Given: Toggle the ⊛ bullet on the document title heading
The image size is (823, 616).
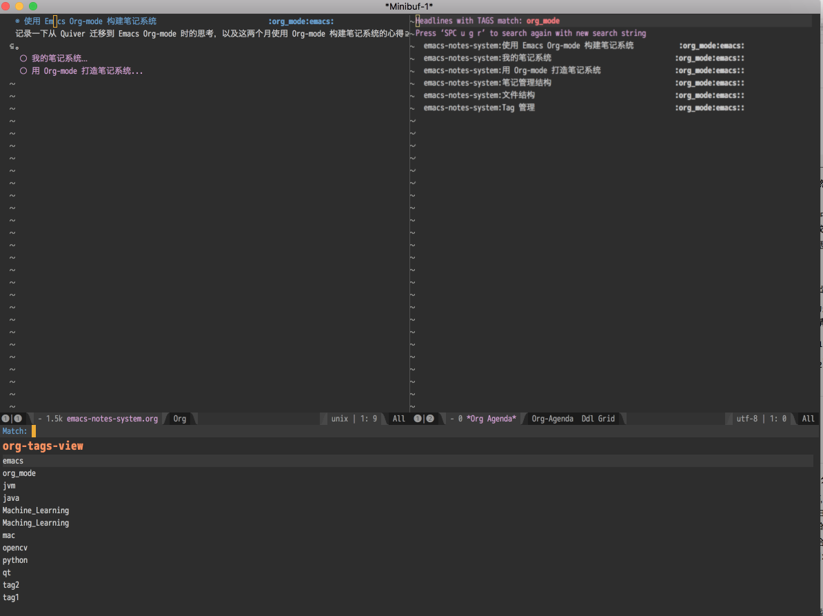Looking at the screenshot, I should [x=16, y=21].
